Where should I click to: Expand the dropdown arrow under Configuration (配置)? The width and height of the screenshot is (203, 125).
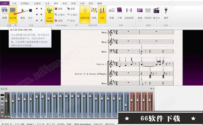[x=4, y=21]
